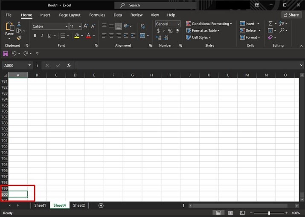305x217 pixels.
Task: Click the AutoSum sigma icon
Action: (270, 24)
